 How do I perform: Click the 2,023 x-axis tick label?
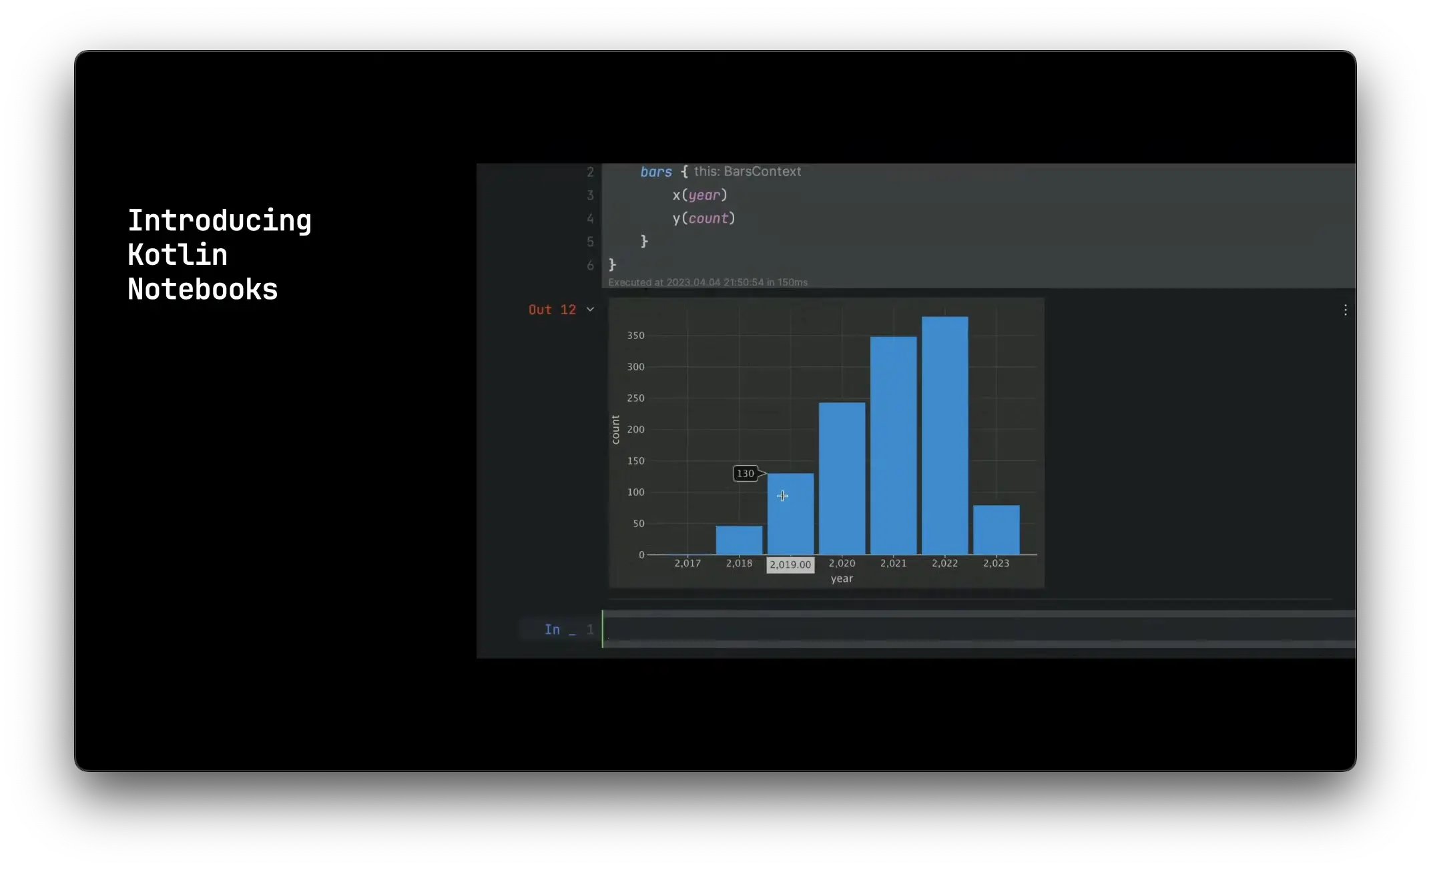click(996, 563)
